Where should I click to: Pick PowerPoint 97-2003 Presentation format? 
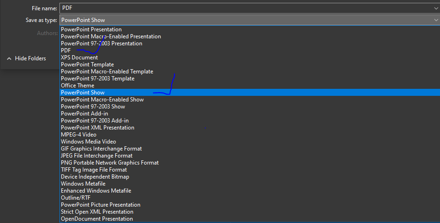coord(250,43)
